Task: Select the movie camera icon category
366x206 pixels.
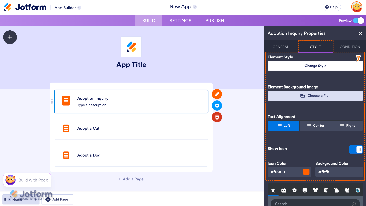Action: coord(337,190)
